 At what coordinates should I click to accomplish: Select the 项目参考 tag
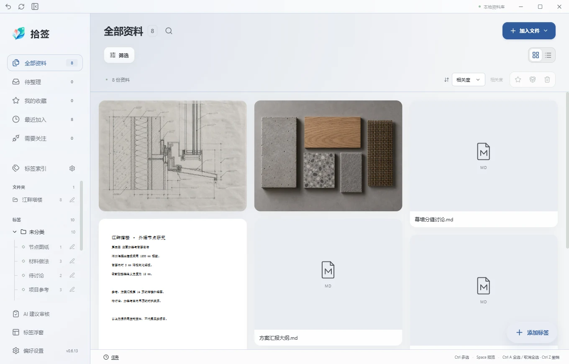(x=39, y=290)
